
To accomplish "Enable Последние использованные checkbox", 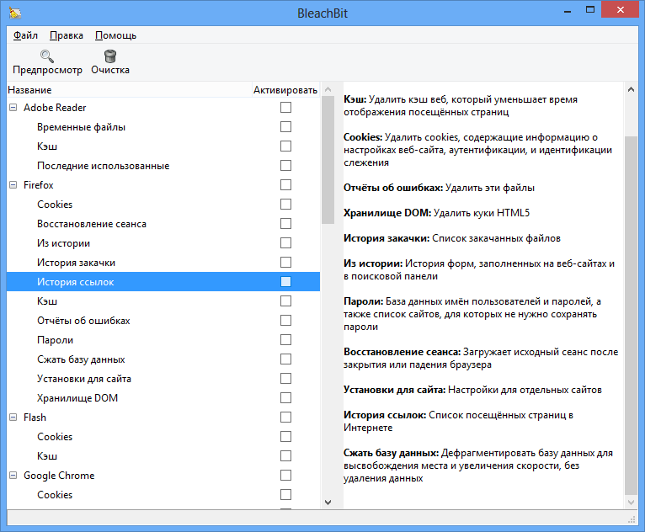I will coord(286,165).
